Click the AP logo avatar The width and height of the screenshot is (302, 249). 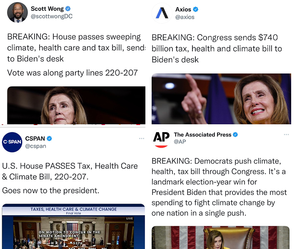pyautogui.click(x=161, y=139)
